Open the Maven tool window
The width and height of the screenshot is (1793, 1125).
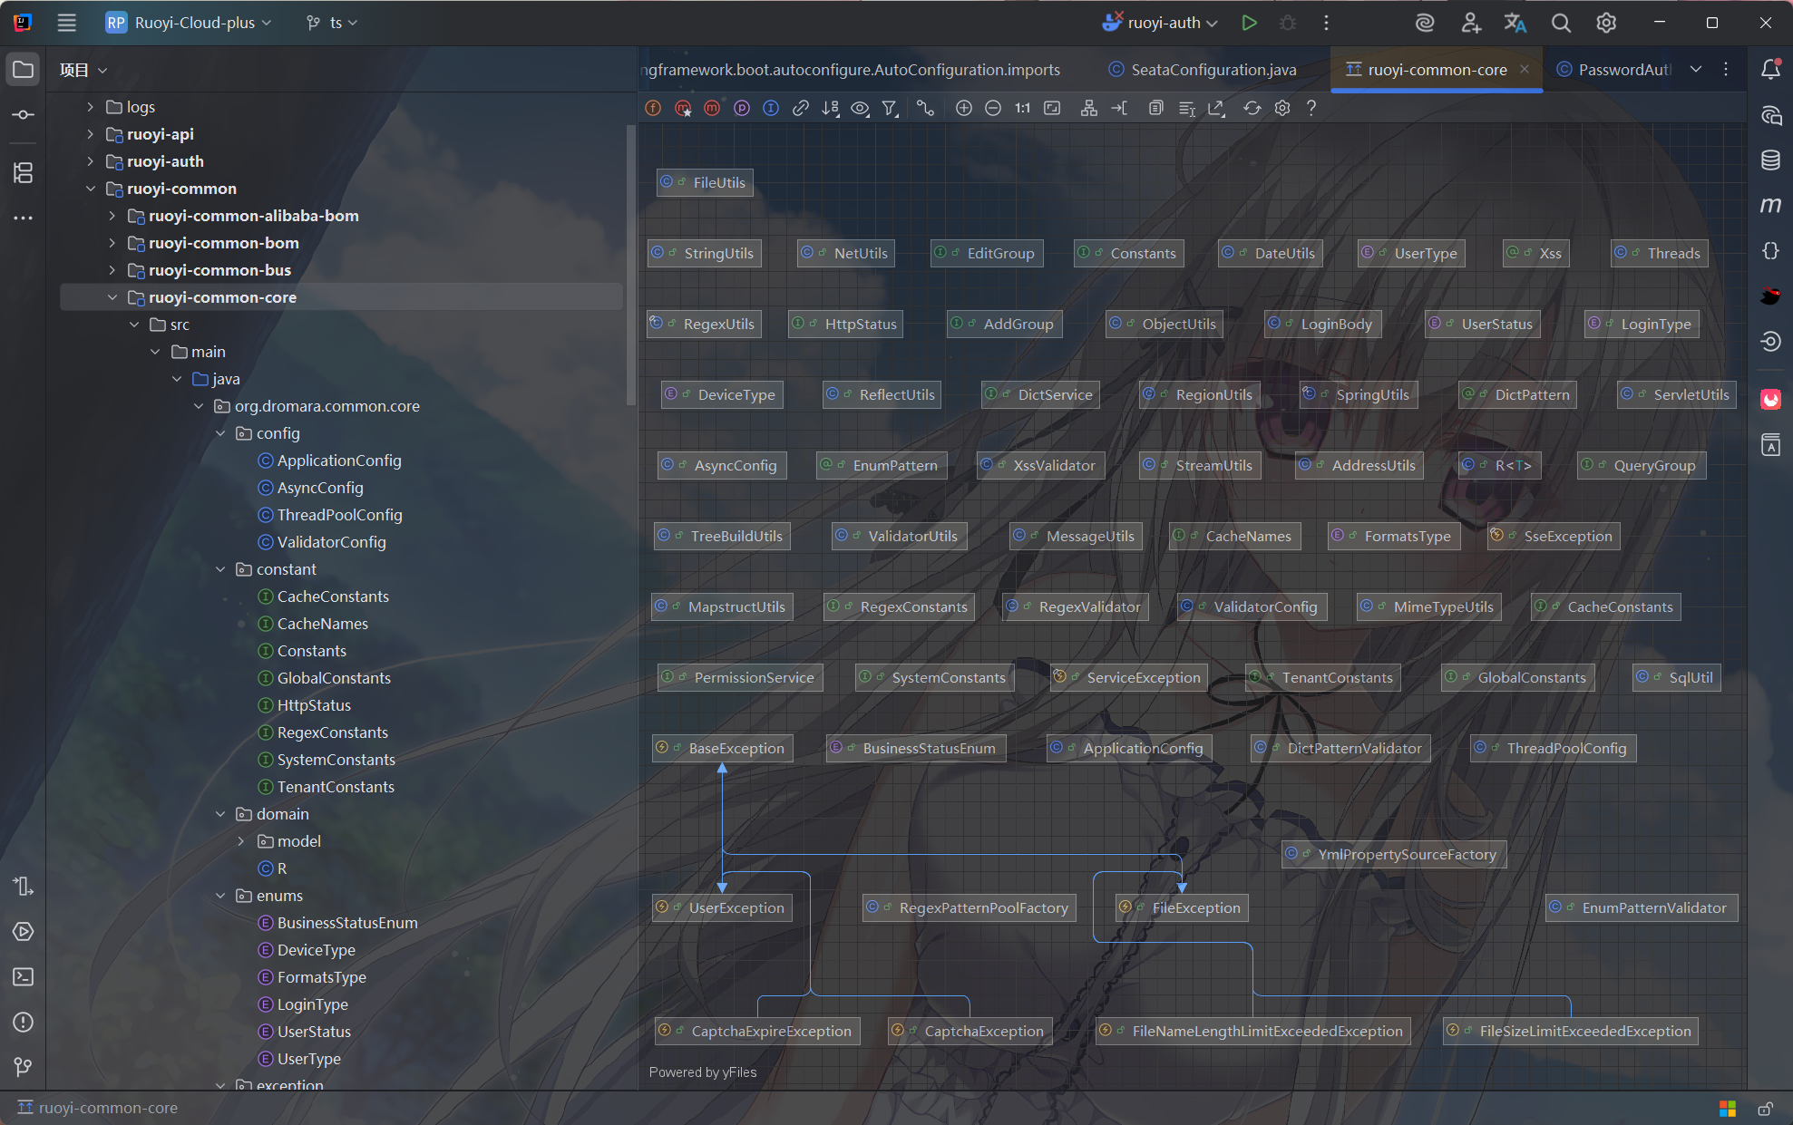(x=1770, y=206)
